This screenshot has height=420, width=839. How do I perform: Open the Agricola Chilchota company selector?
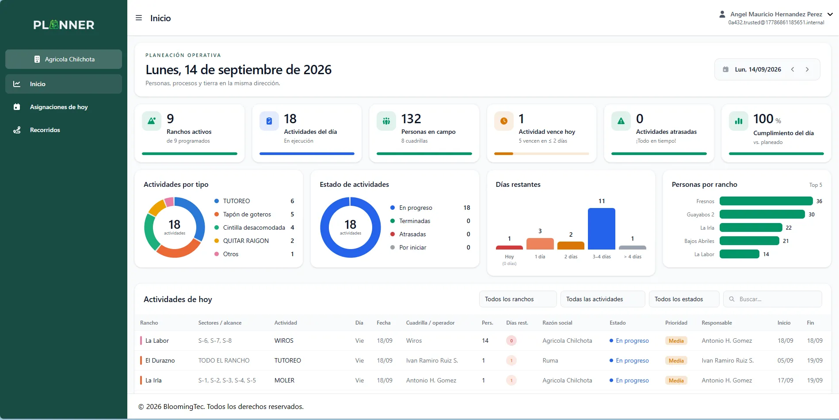(x=64, y=59)
